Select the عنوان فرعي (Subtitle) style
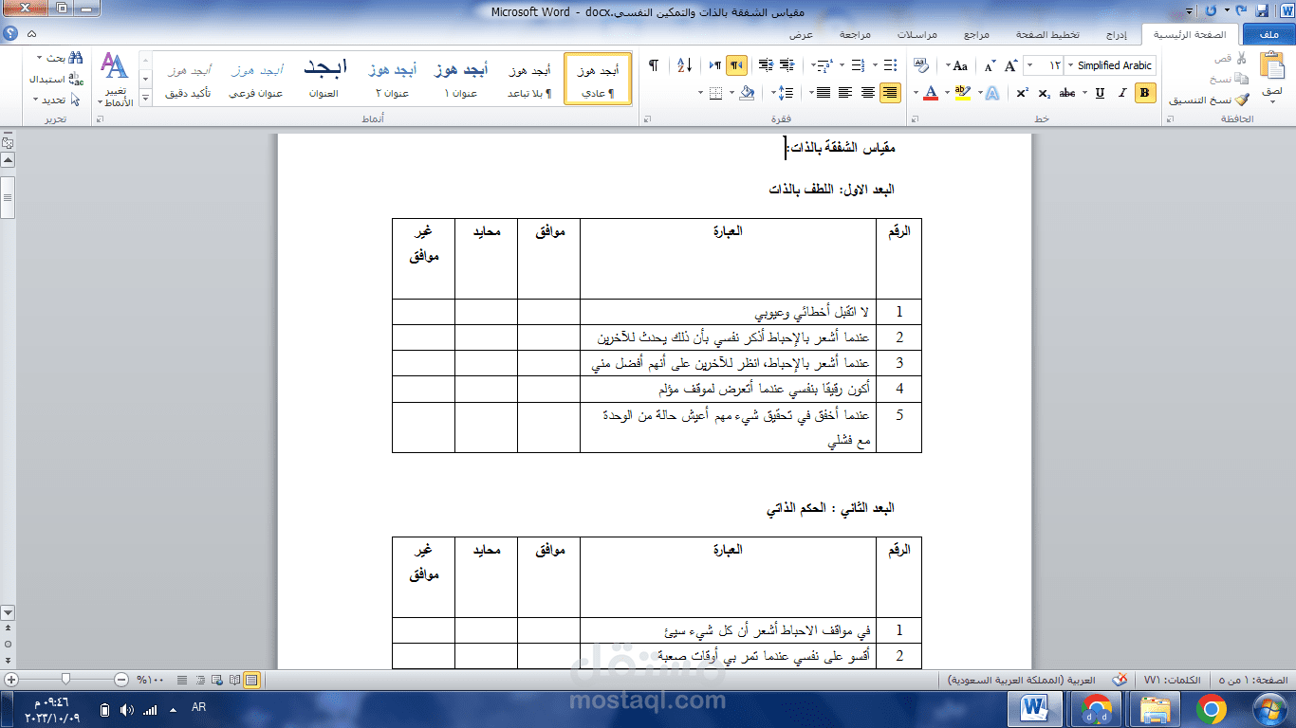The image size is (1296, 728). point(255,80)
